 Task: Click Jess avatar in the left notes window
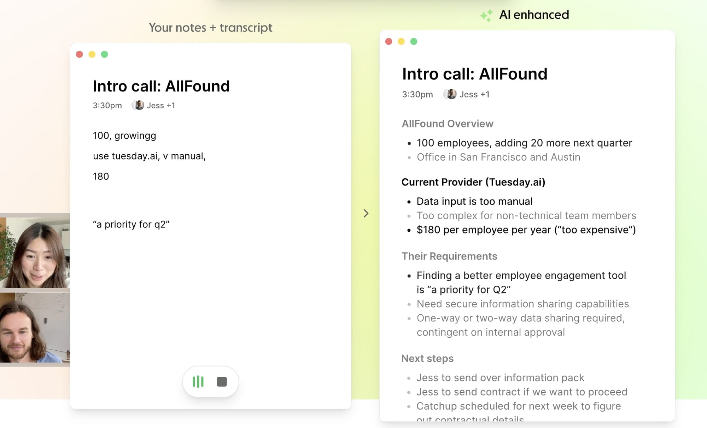139,105
